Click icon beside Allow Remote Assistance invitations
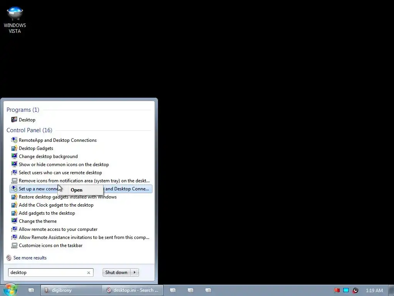Screen dimensions: 394x296 14,237
